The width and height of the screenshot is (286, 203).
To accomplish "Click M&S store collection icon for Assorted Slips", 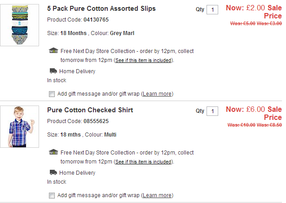I will [x=53, y=51].
